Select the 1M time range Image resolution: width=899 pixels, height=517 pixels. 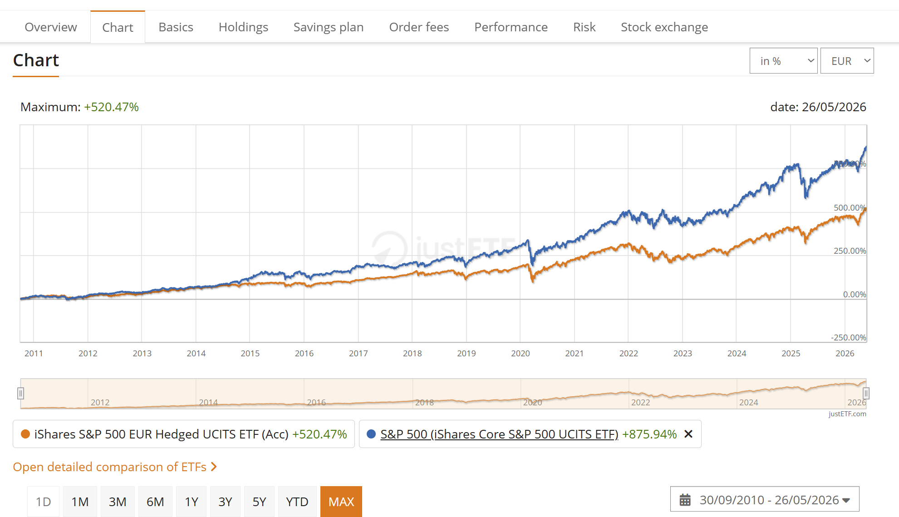click(x=80, y=502)
